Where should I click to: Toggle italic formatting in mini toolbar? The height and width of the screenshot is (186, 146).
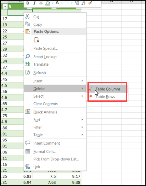tap(34, 3)
